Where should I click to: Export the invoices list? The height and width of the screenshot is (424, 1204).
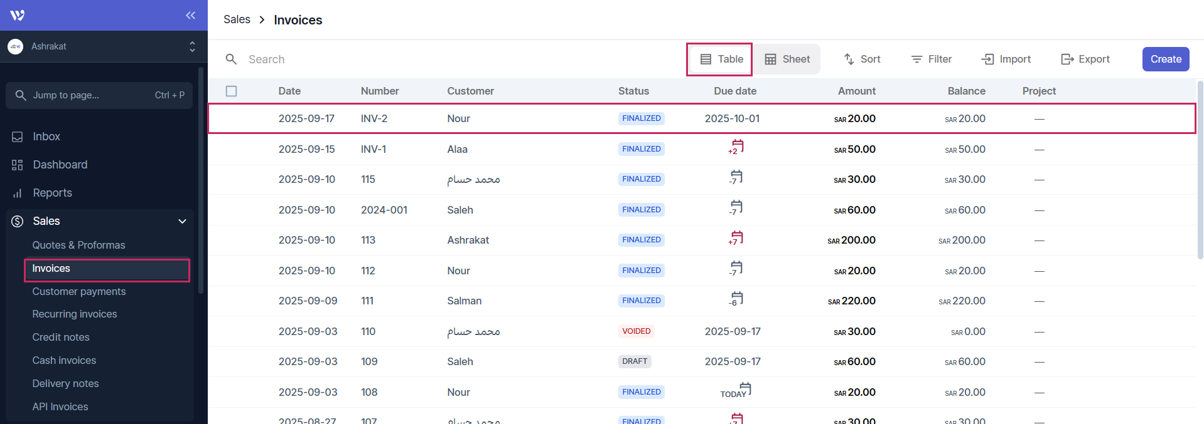pos(1085,59)
